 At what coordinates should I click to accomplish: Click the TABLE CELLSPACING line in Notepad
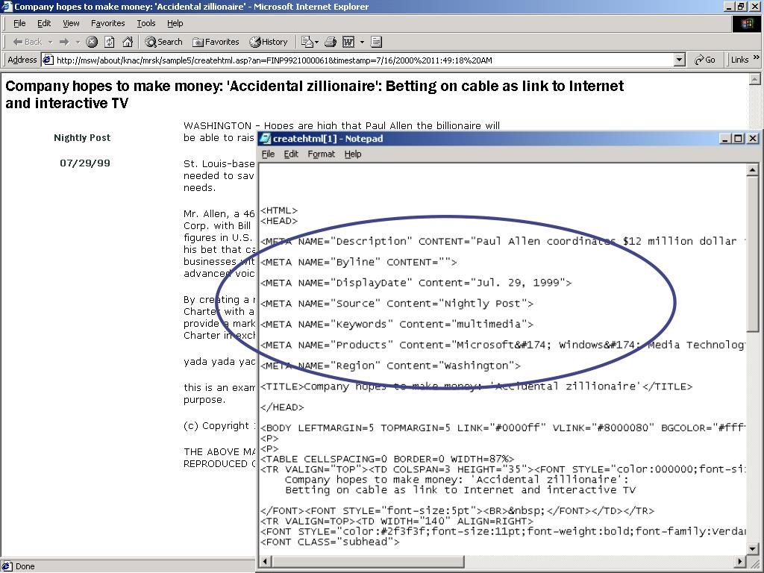click(387, 459)
